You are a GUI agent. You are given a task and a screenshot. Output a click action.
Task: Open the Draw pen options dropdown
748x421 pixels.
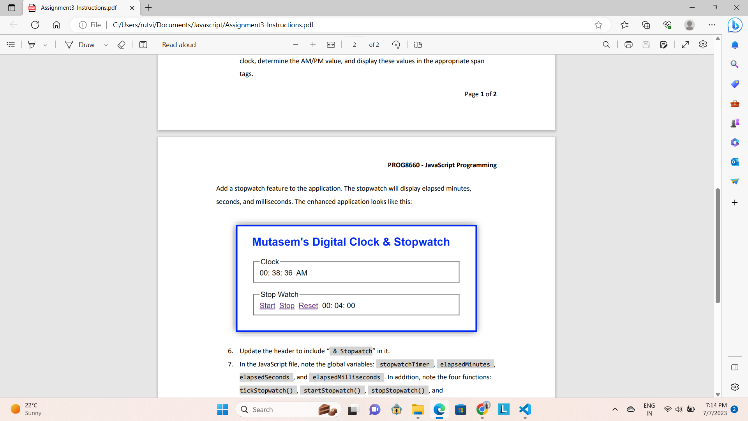click(106, 44)
